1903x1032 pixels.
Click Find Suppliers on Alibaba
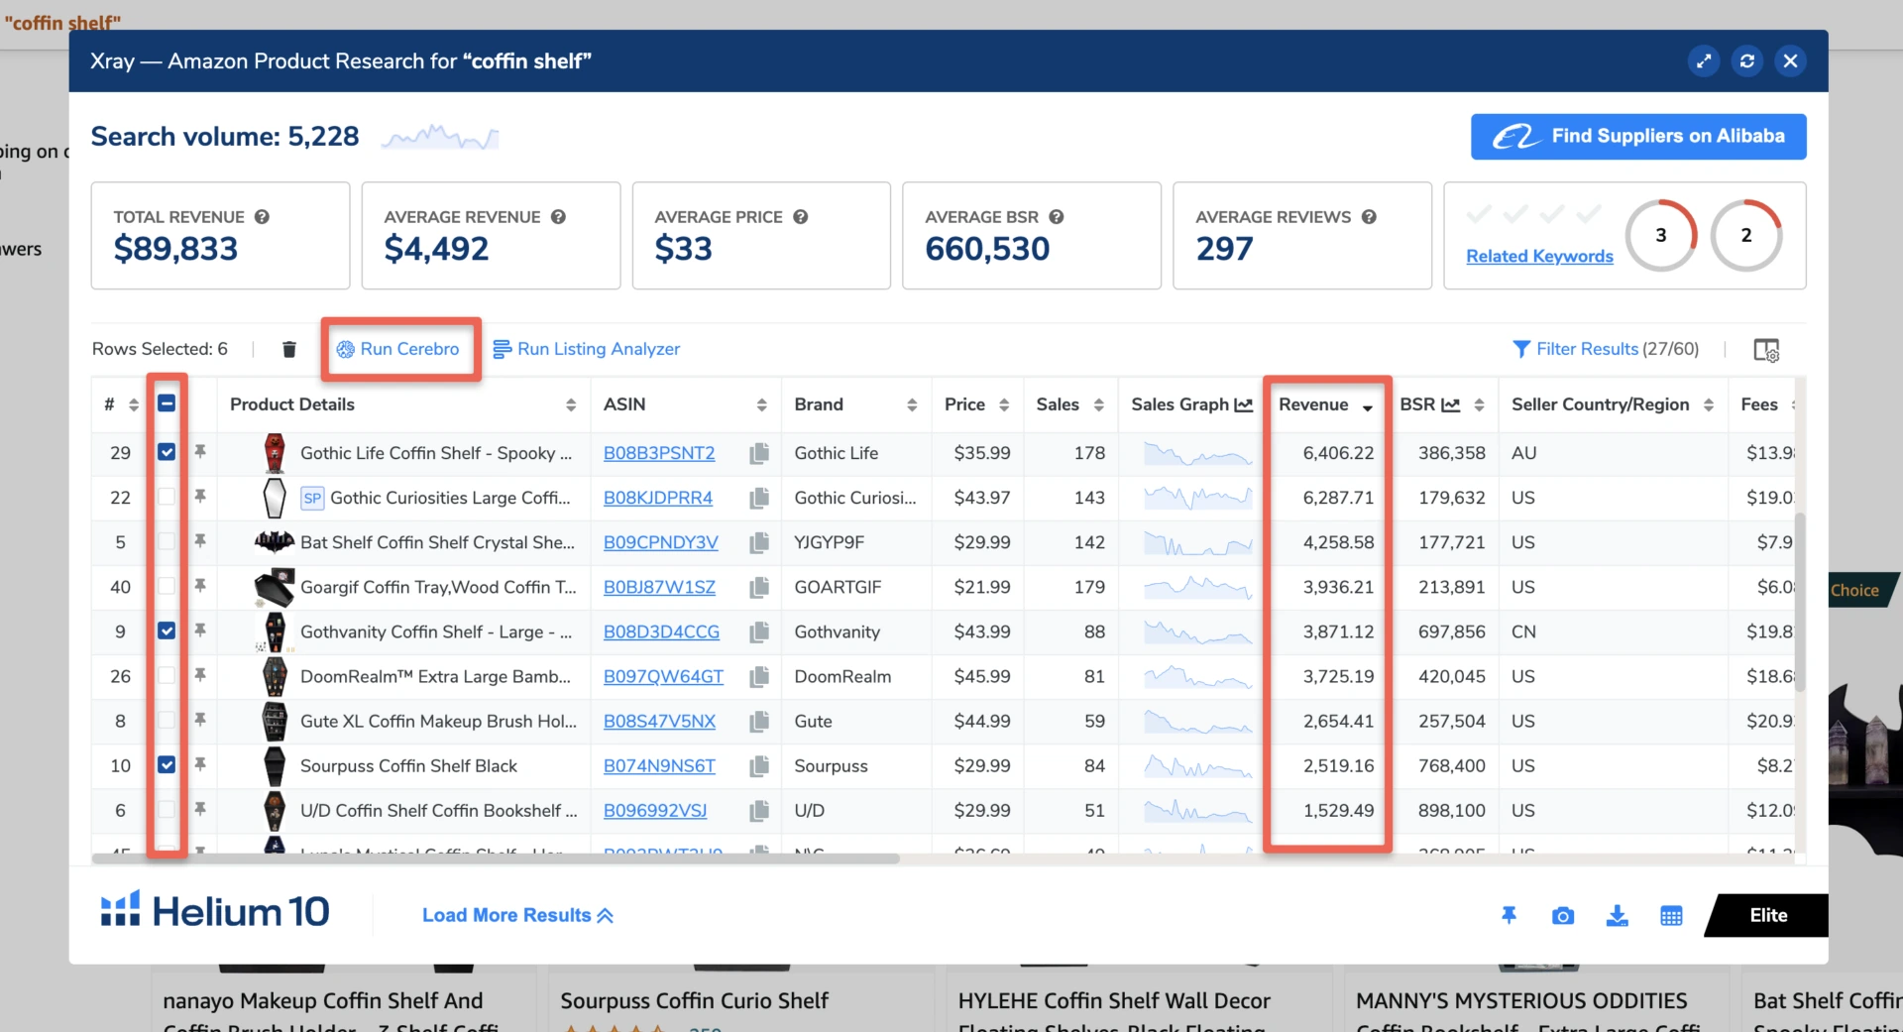(1637, 136)
